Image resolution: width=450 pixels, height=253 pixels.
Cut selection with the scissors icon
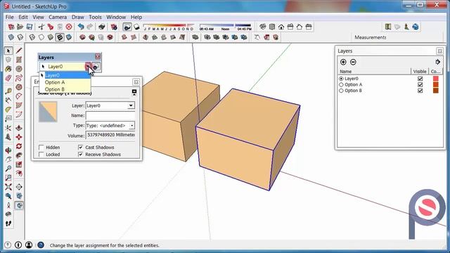tap(41, 27)
